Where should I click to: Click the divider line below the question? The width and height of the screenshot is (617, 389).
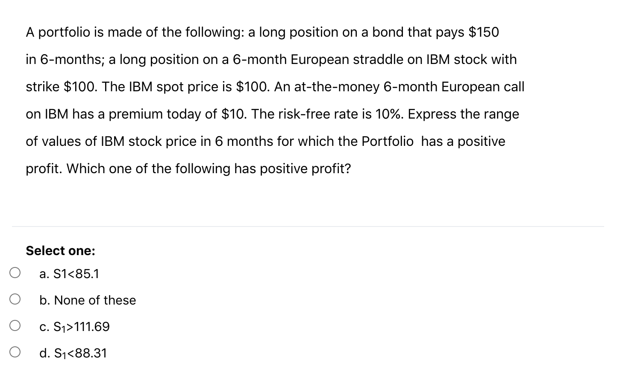(x=308, y=226)
